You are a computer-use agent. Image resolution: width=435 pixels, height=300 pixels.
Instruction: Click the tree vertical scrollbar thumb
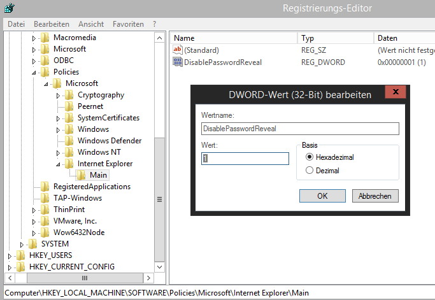click(x=159, y=199)
